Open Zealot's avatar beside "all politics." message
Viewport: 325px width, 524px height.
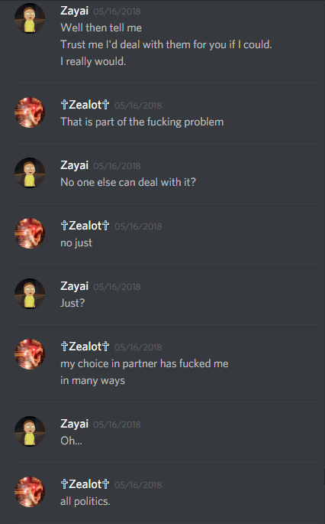tap(30, 492)
